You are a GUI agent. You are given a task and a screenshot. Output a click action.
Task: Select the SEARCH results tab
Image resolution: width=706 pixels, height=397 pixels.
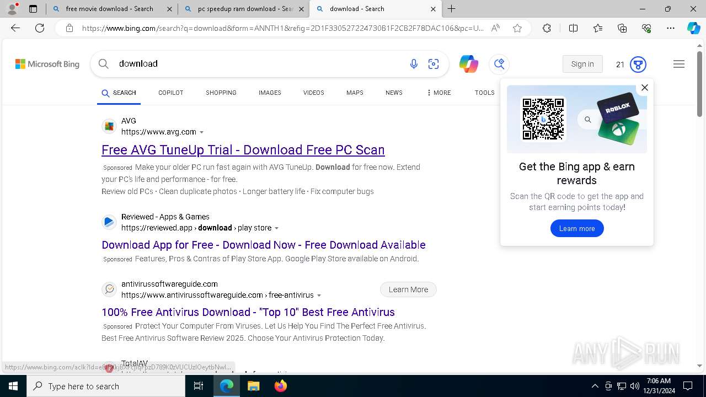pos(119,93)
